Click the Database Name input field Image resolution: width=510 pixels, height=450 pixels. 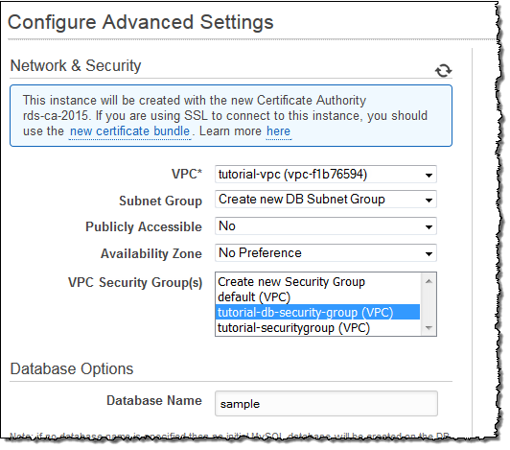click(326, 403)
